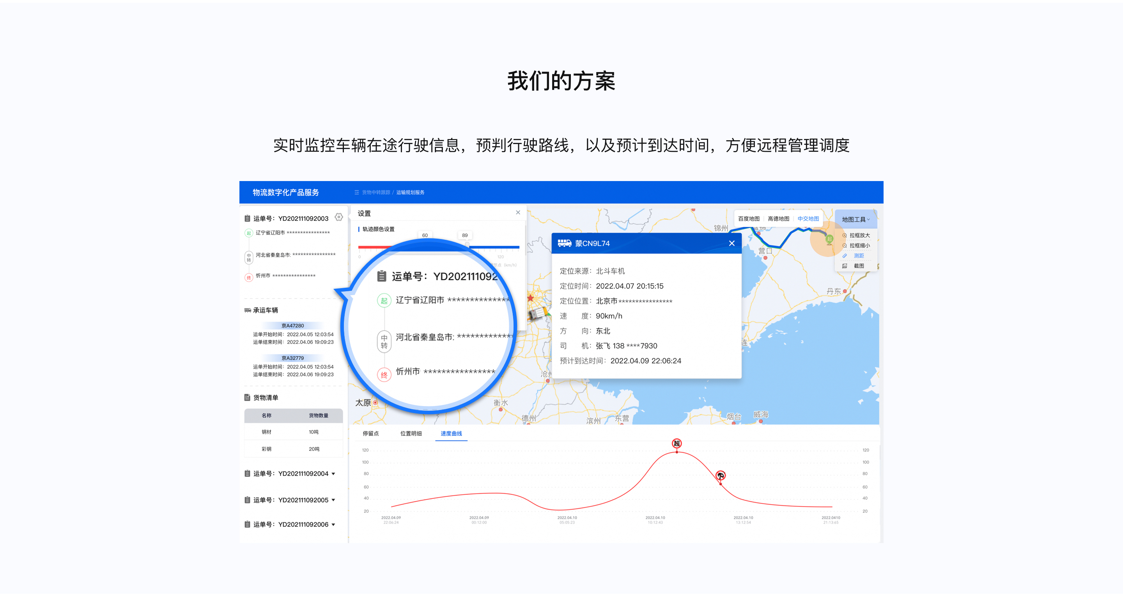Viewport: 1123px width, 600px height.
Task: Click the 货物数量 column header
Action: (318, 415)
